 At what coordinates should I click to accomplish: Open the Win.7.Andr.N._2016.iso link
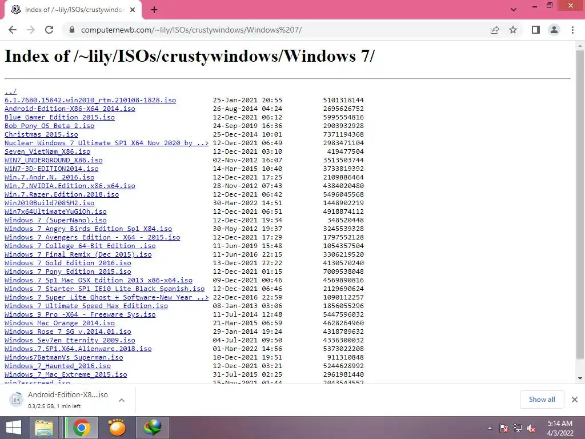coord(49,177)
